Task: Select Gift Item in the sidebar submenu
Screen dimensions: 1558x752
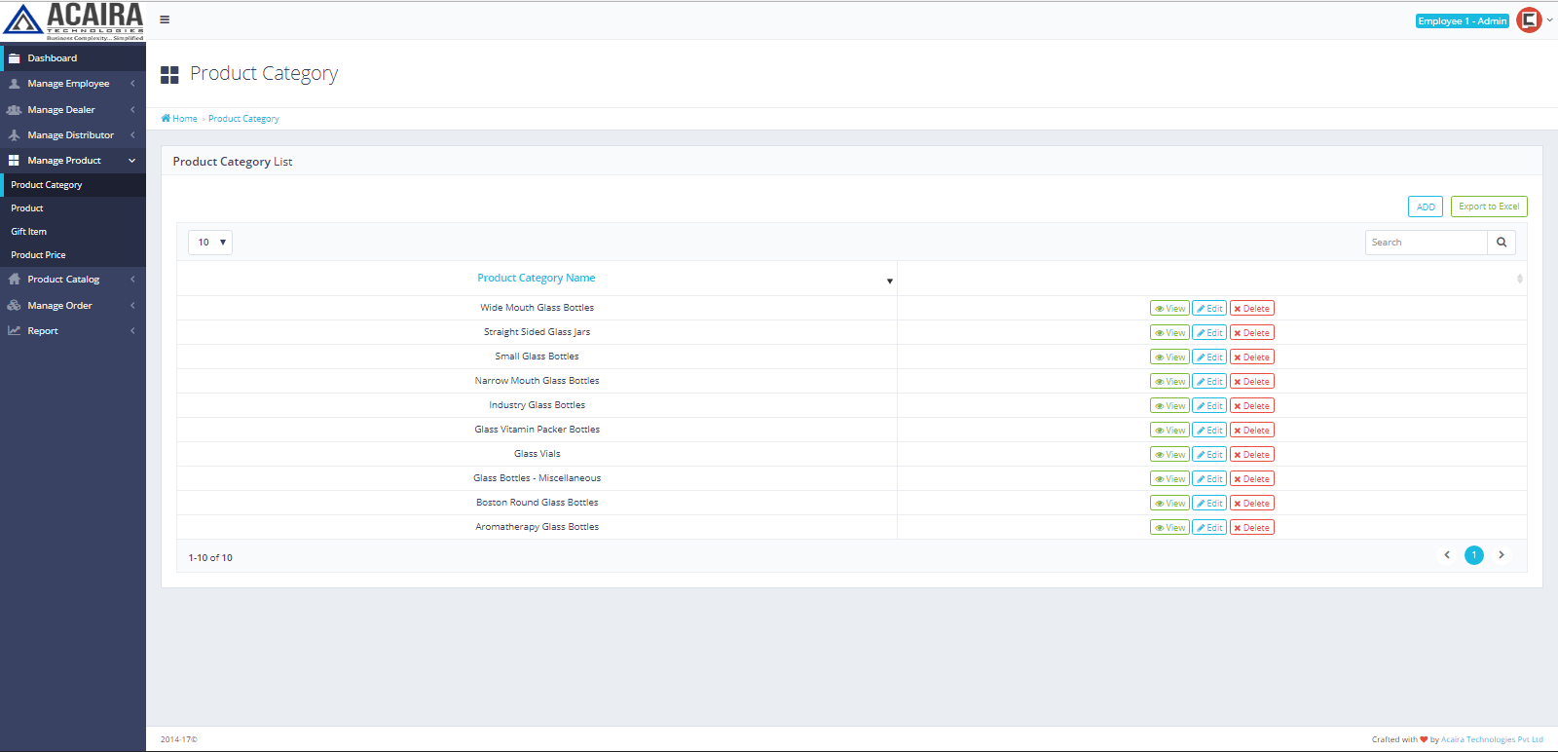Action: click(x=29, y=232)
